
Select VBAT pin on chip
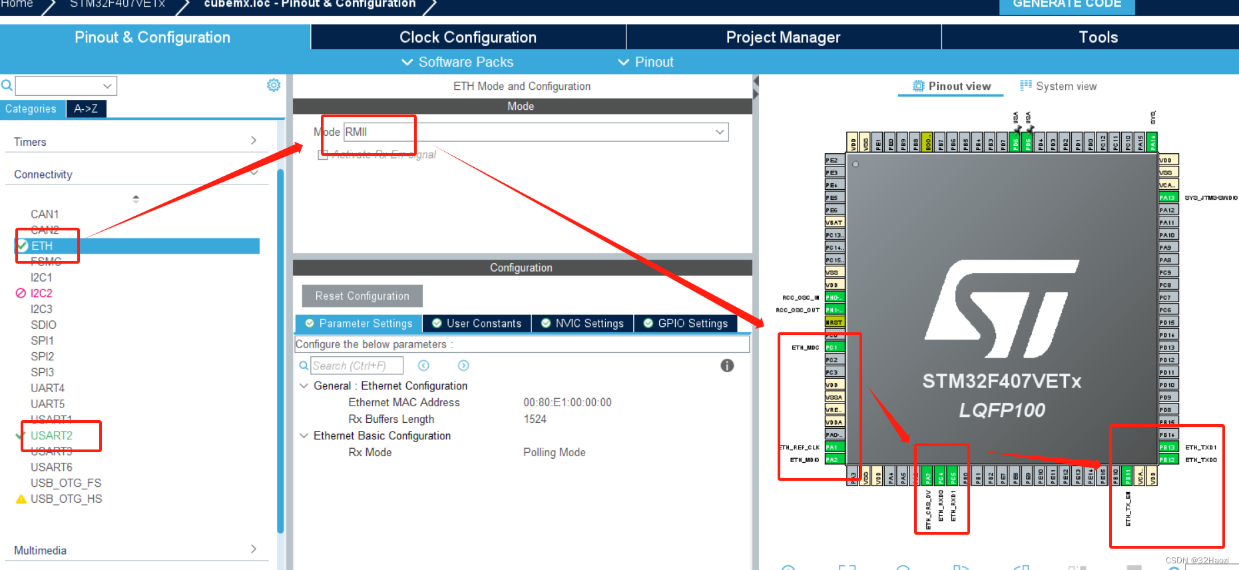[834, 222]
